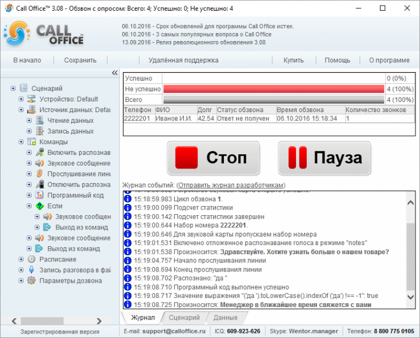Expand the Сценарий tree node
420x338 pixels.
tap(13, 88)
